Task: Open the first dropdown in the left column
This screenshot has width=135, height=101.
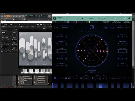Action: pos(61,36)
